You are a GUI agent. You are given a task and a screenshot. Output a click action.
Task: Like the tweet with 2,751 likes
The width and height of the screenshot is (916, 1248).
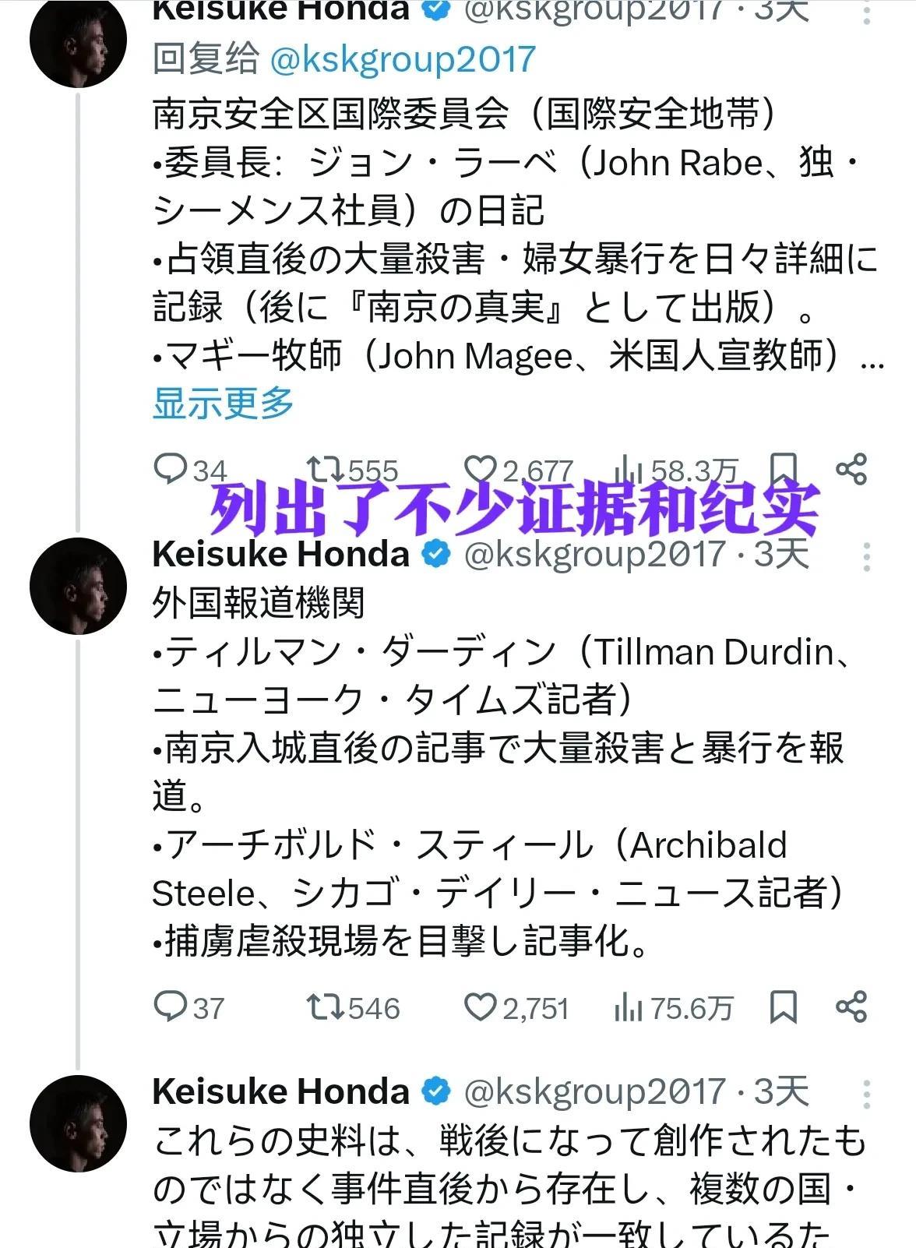coord(480,1007)
